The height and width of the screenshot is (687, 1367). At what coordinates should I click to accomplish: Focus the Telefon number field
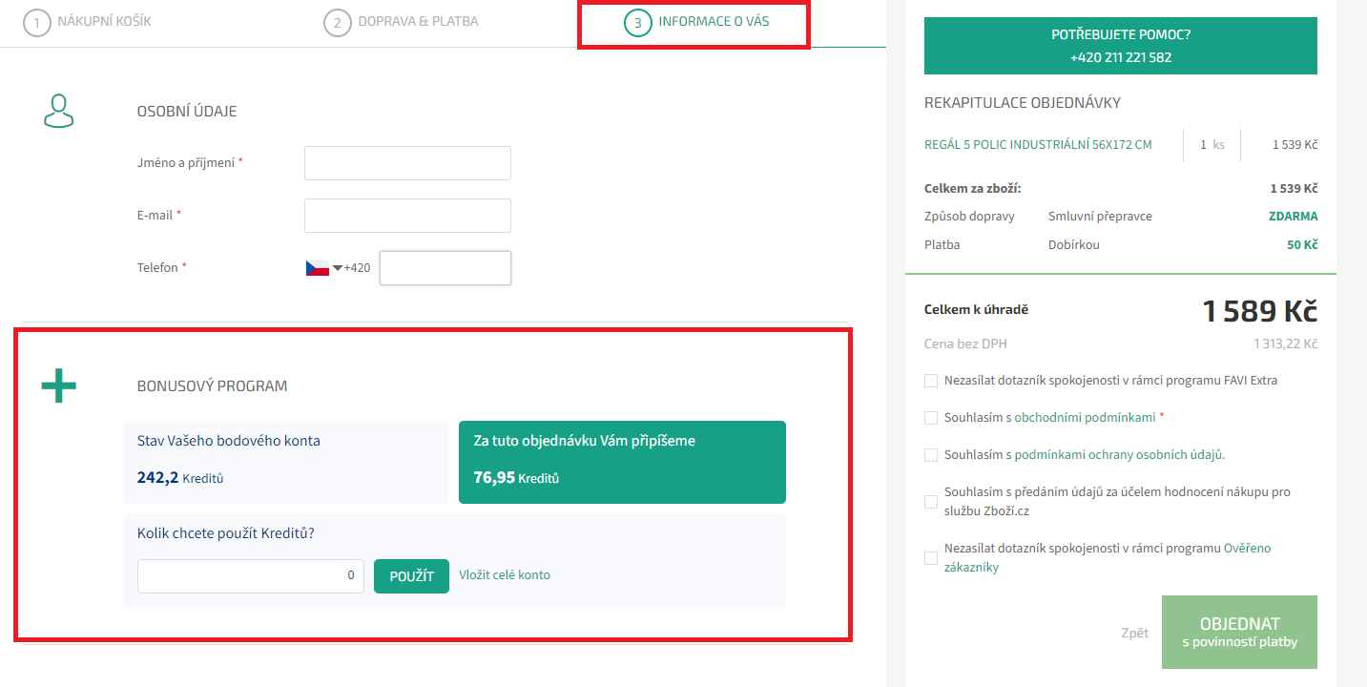point(445,268)
